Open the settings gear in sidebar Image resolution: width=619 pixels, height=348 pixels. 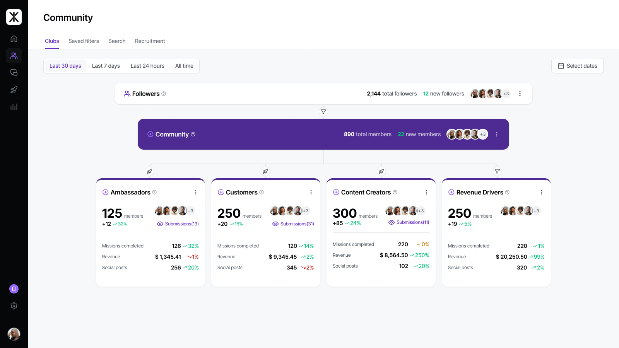14,306
